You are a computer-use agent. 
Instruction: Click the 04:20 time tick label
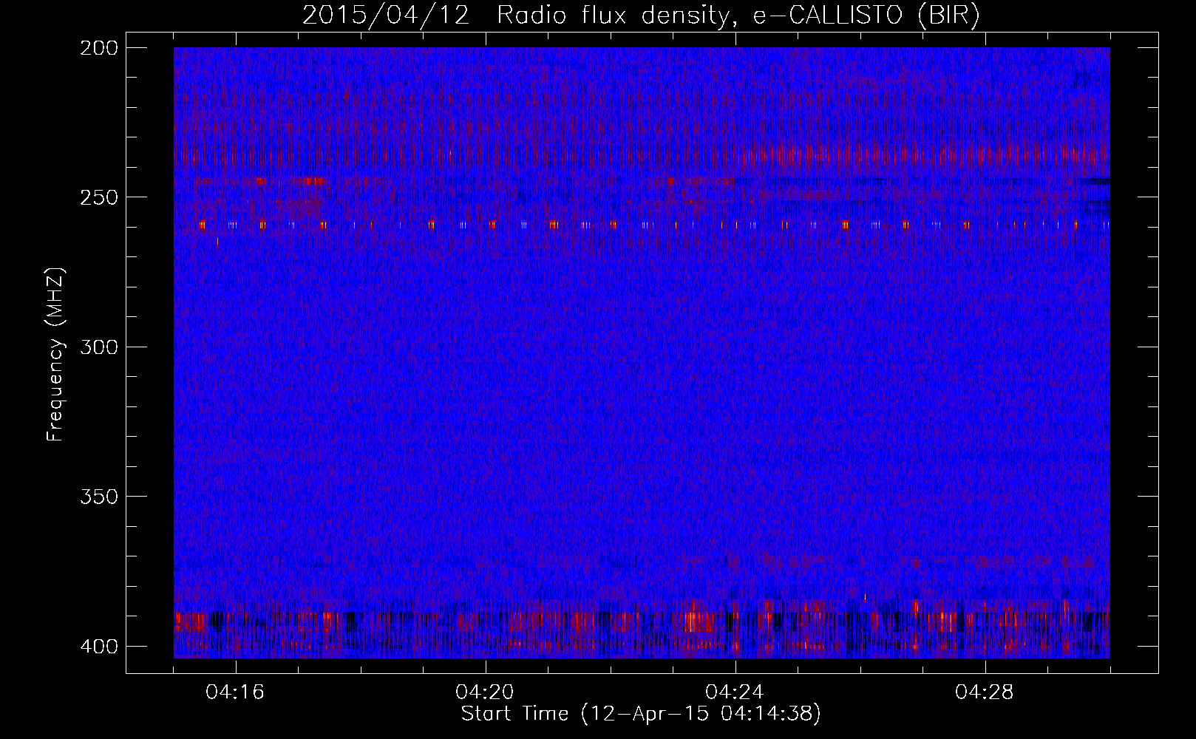pos(485,692)
